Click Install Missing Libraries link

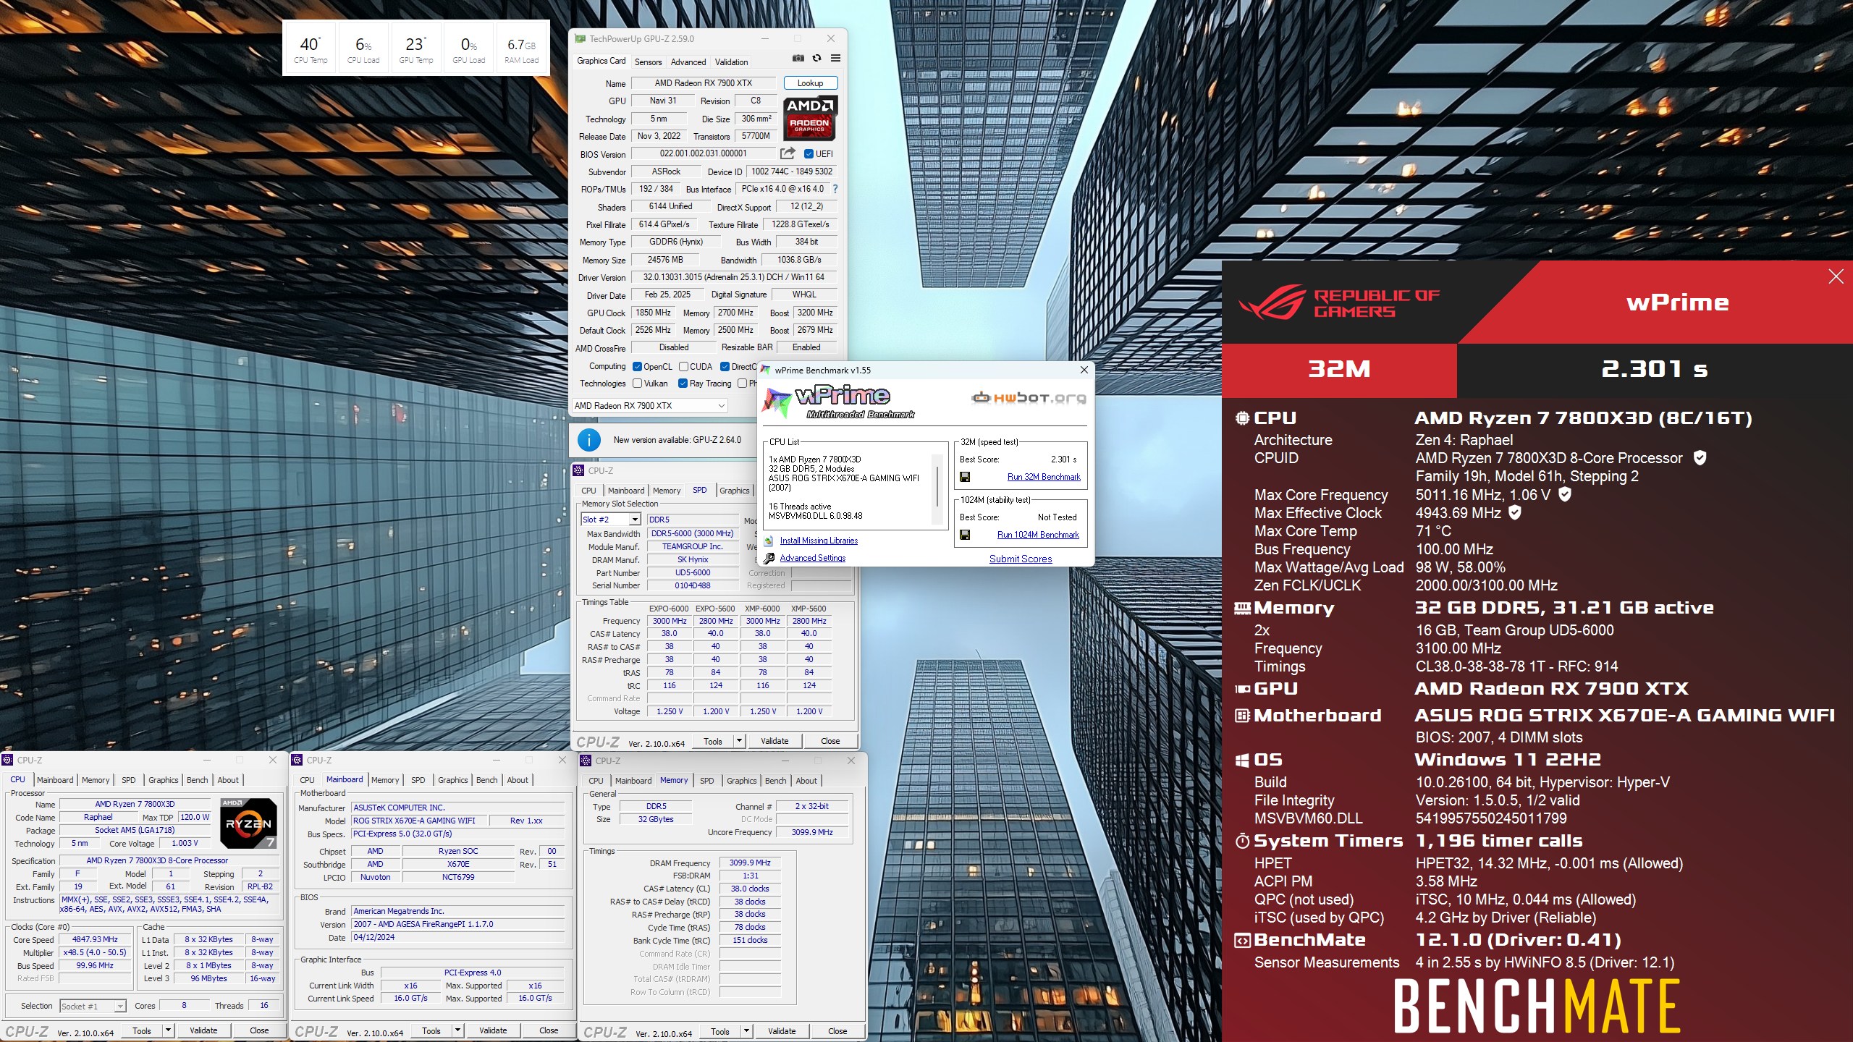click(819, 541)
